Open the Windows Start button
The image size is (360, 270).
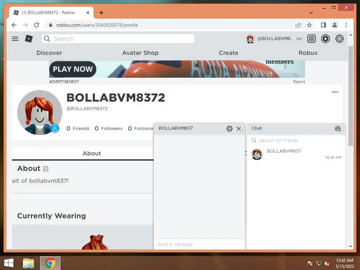point(9,263)
